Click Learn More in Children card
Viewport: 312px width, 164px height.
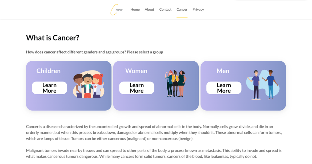[x=49, y=88]
